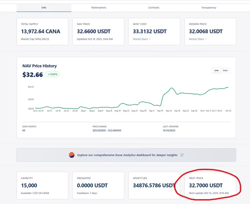Viewport: 250px width, 204px height.
Task: Click the Dune Analytics orange logo icon
Action: (x=72, y=155)
